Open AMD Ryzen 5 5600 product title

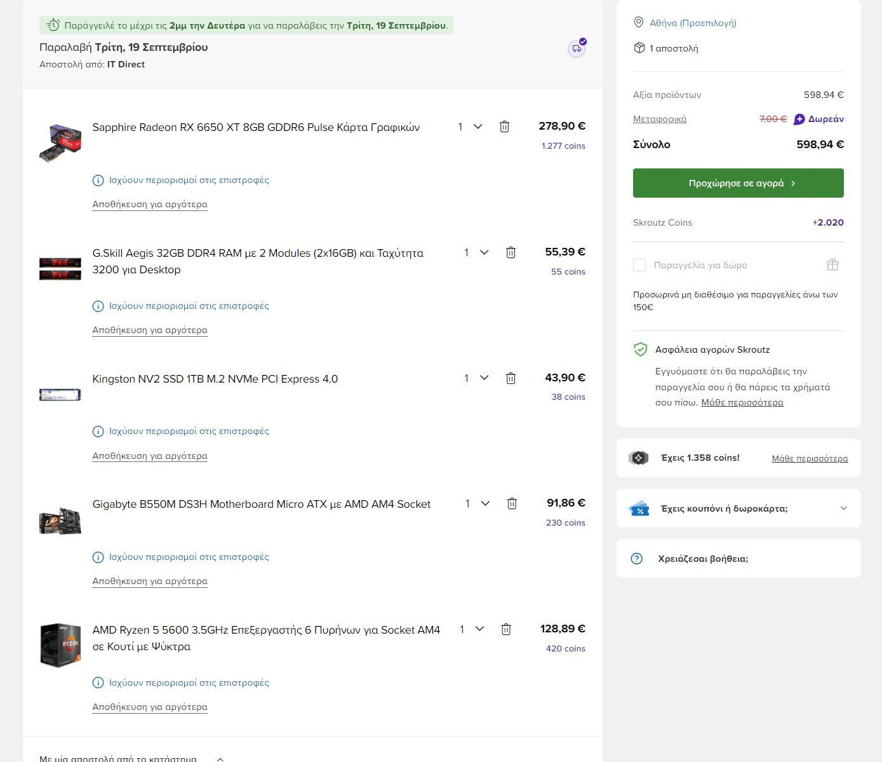tap(266, 638)
